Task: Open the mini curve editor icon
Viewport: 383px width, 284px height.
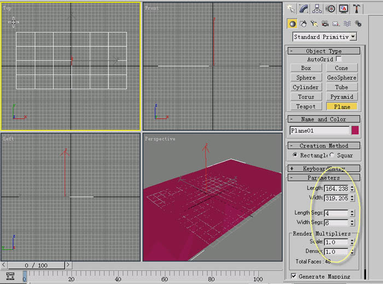Action: [x=10, y=276]
